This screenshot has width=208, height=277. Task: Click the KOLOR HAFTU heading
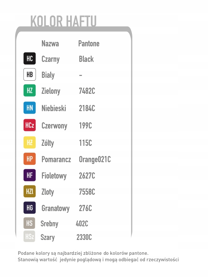(63, 21)
